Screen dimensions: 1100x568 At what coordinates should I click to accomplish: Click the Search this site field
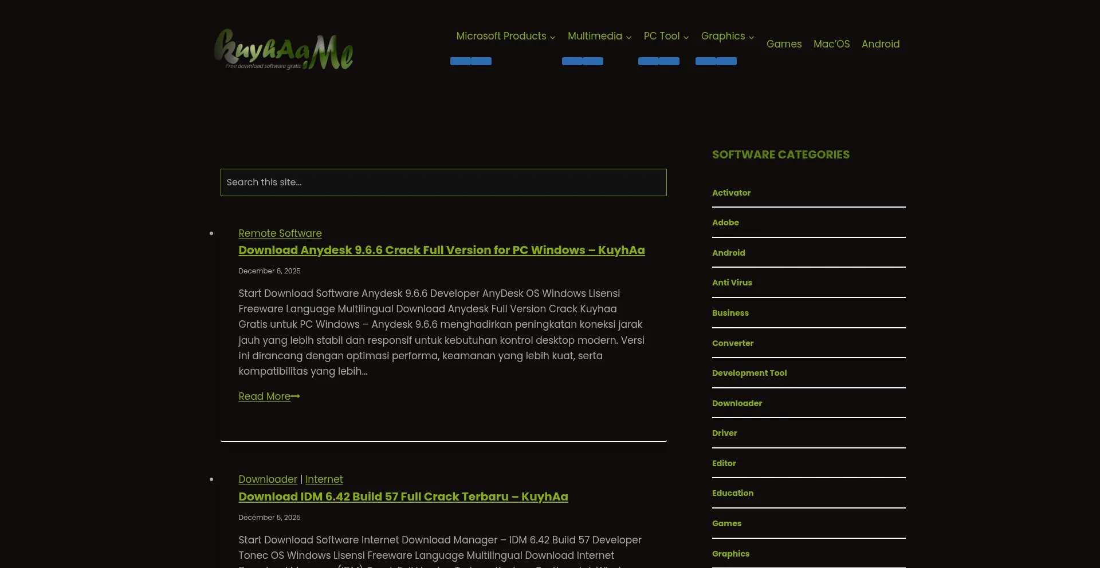tap(443, 182)
